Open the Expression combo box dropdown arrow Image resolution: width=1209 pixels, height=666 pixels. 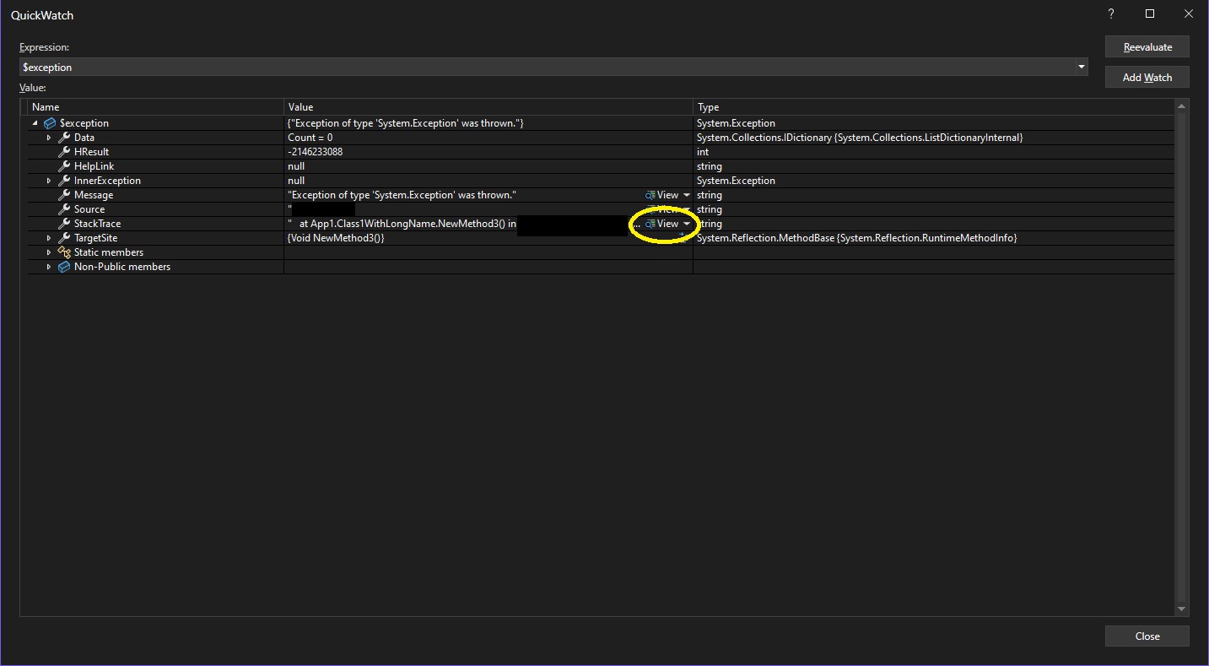(1082, 68)
